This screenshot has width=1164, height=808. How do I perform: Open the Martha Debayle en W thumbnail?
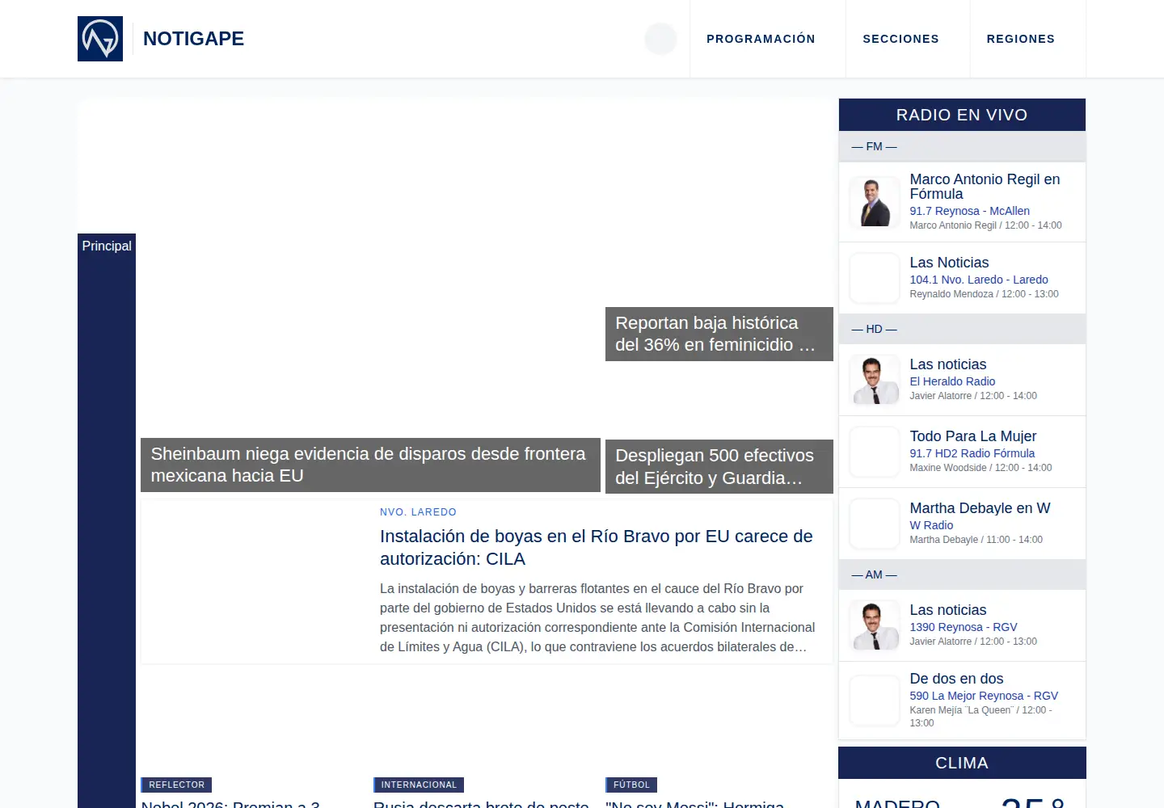(x=875, y=524)
